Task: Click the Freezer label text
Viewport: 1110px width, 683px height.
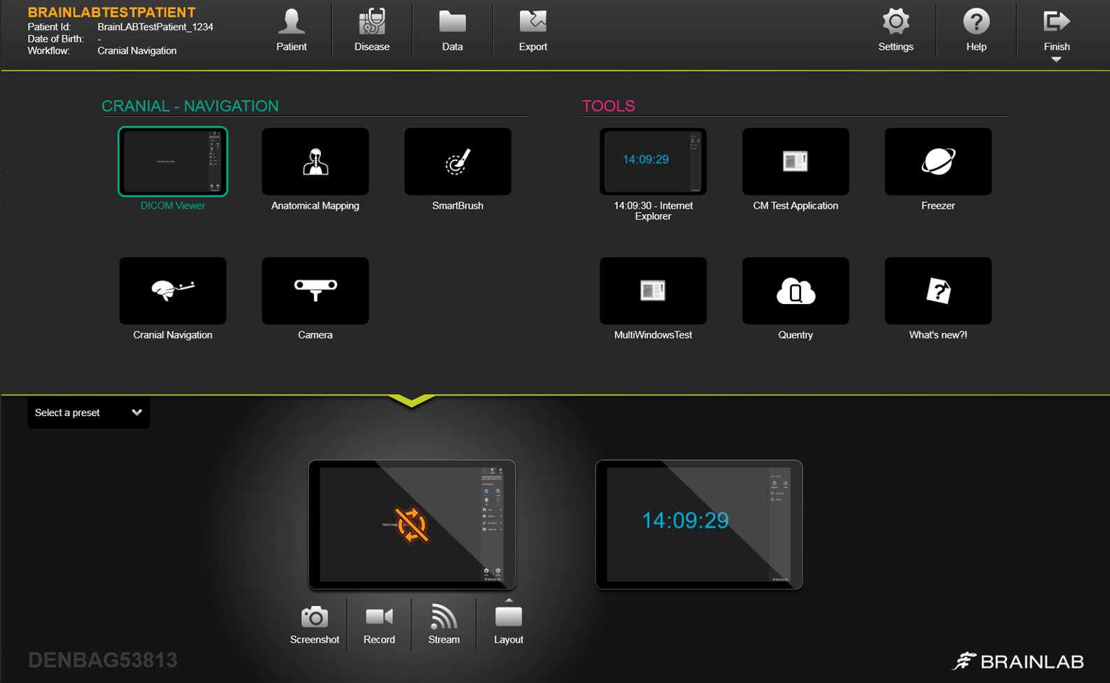Action: 938,206
